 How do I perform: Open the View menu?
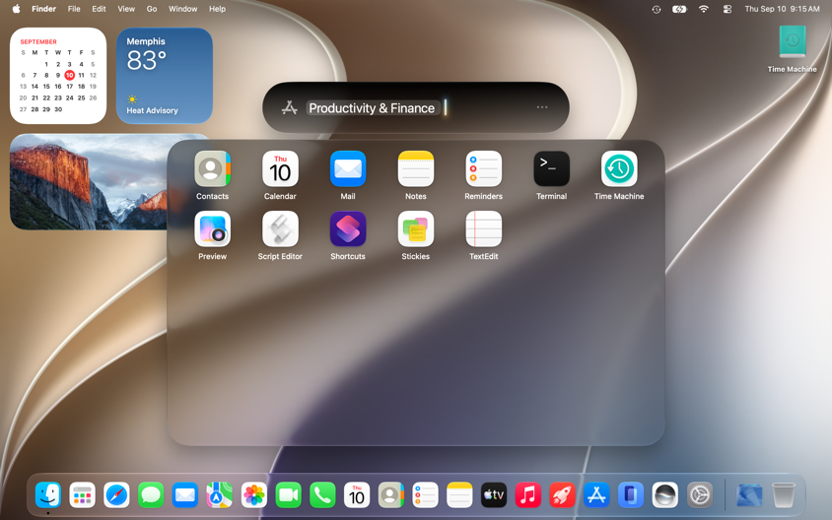point(126,9)
